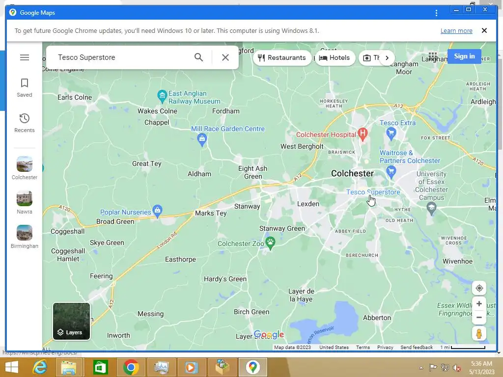The image size is (503, 377).
Task: Click the Send feedback link
Action: coord(417,347)
